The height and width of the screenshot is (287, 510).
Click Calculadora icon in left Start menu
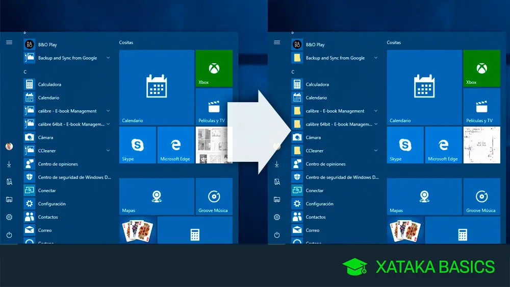coord(29,84)
